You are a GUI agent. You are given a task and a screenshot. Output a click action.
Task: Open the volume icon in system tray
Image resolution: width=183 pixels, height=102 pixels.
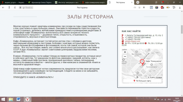(158, 99)
